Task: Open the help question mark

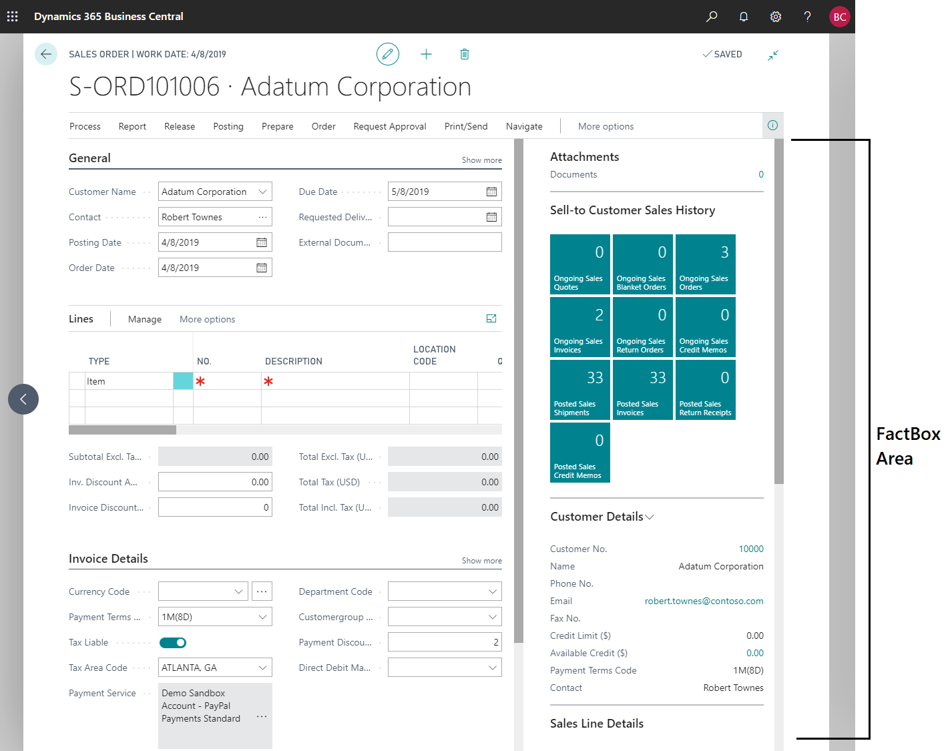Action: 807,17
